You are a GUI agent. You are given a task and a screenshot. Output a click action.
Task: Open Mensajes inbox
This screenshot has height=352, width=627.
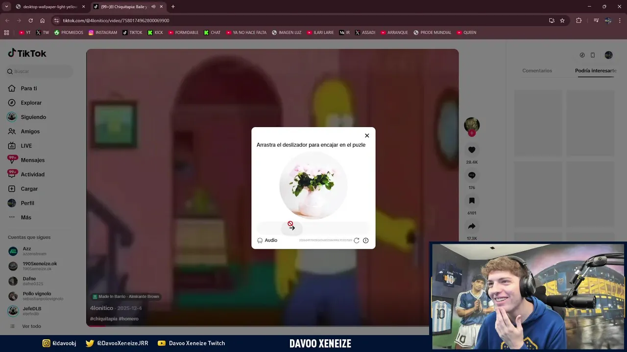[32, 160]
